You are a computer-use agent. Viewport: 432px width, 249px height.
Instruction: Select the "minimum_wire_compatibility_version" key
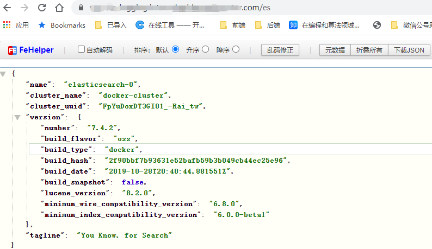pyautogui.click(x=118, y=203)
